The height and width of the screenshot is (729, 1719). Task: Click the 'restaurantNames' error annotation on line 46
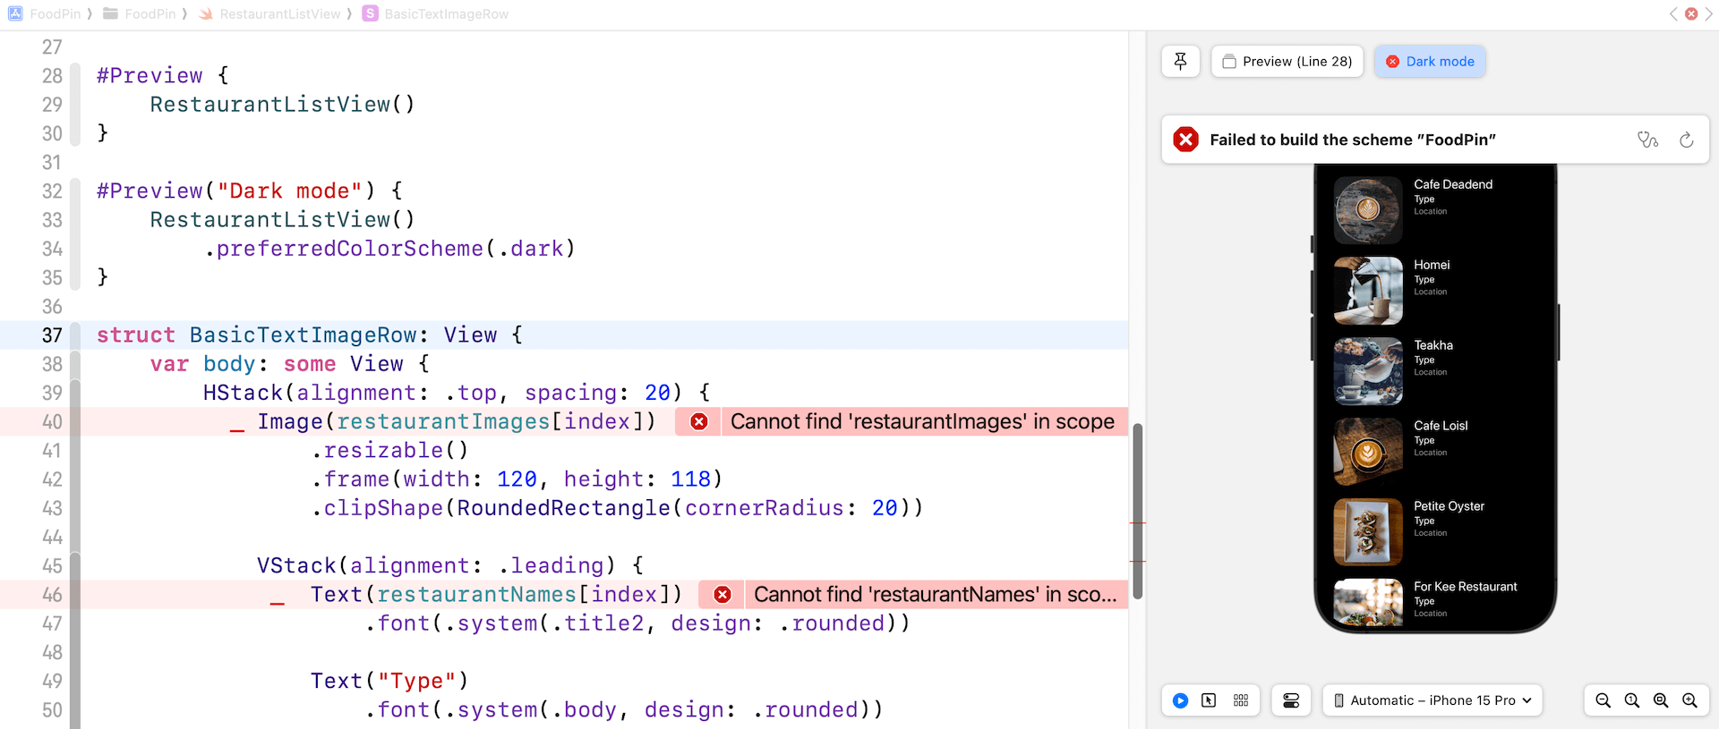click(934, 595)
